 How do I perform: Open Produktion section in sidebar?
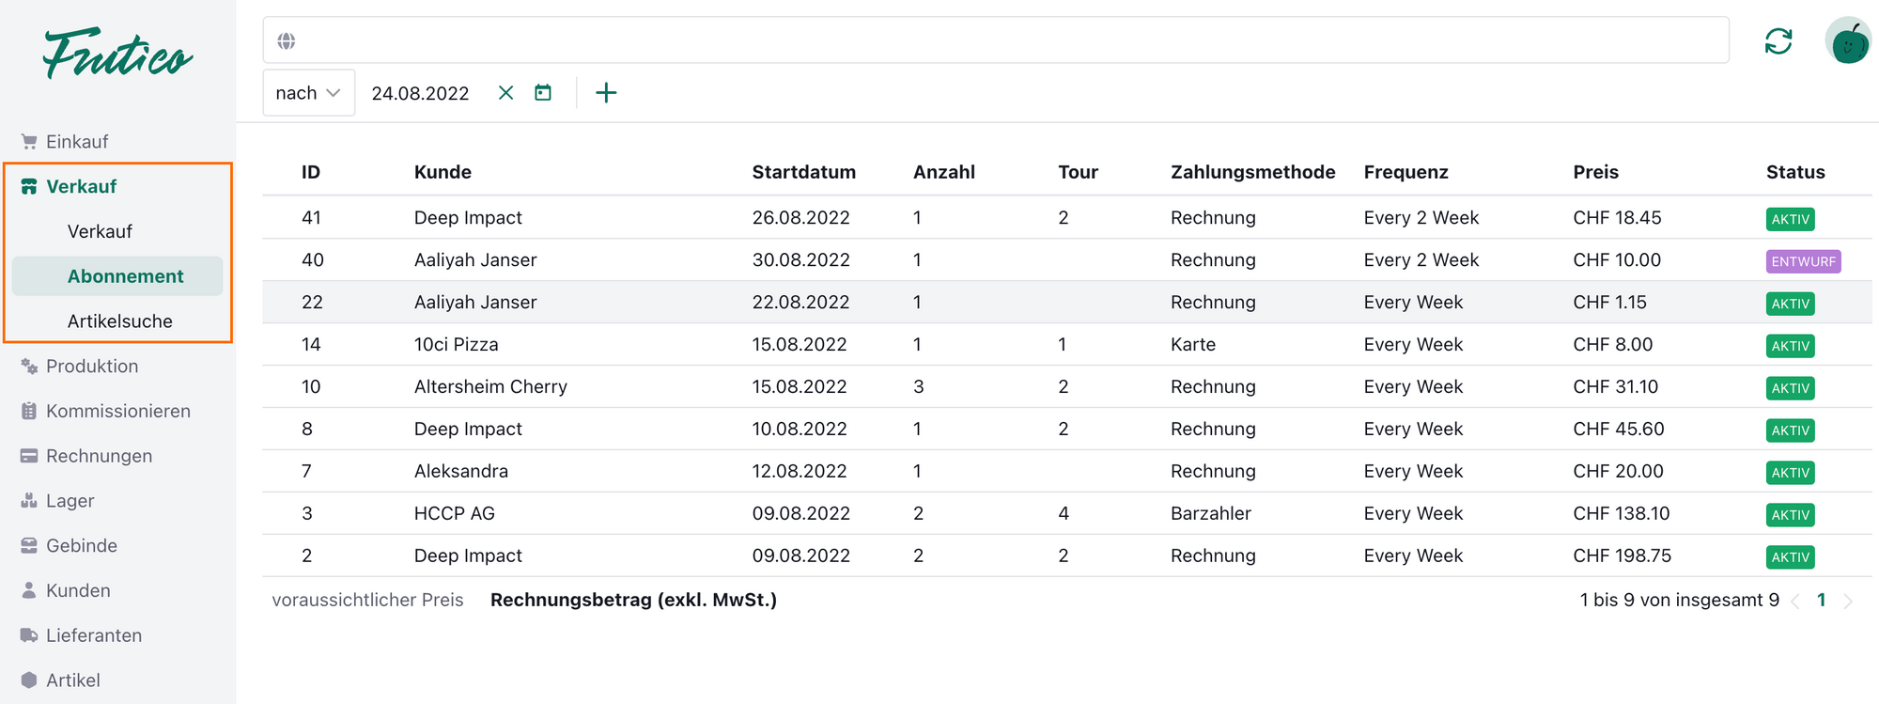click(92, 367)
